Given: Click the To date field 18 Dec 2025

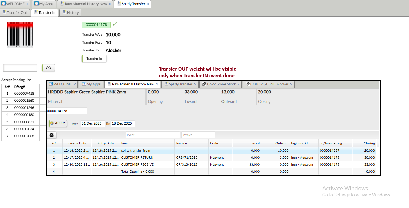Looking at the screenshot, I should click(123, 123).
